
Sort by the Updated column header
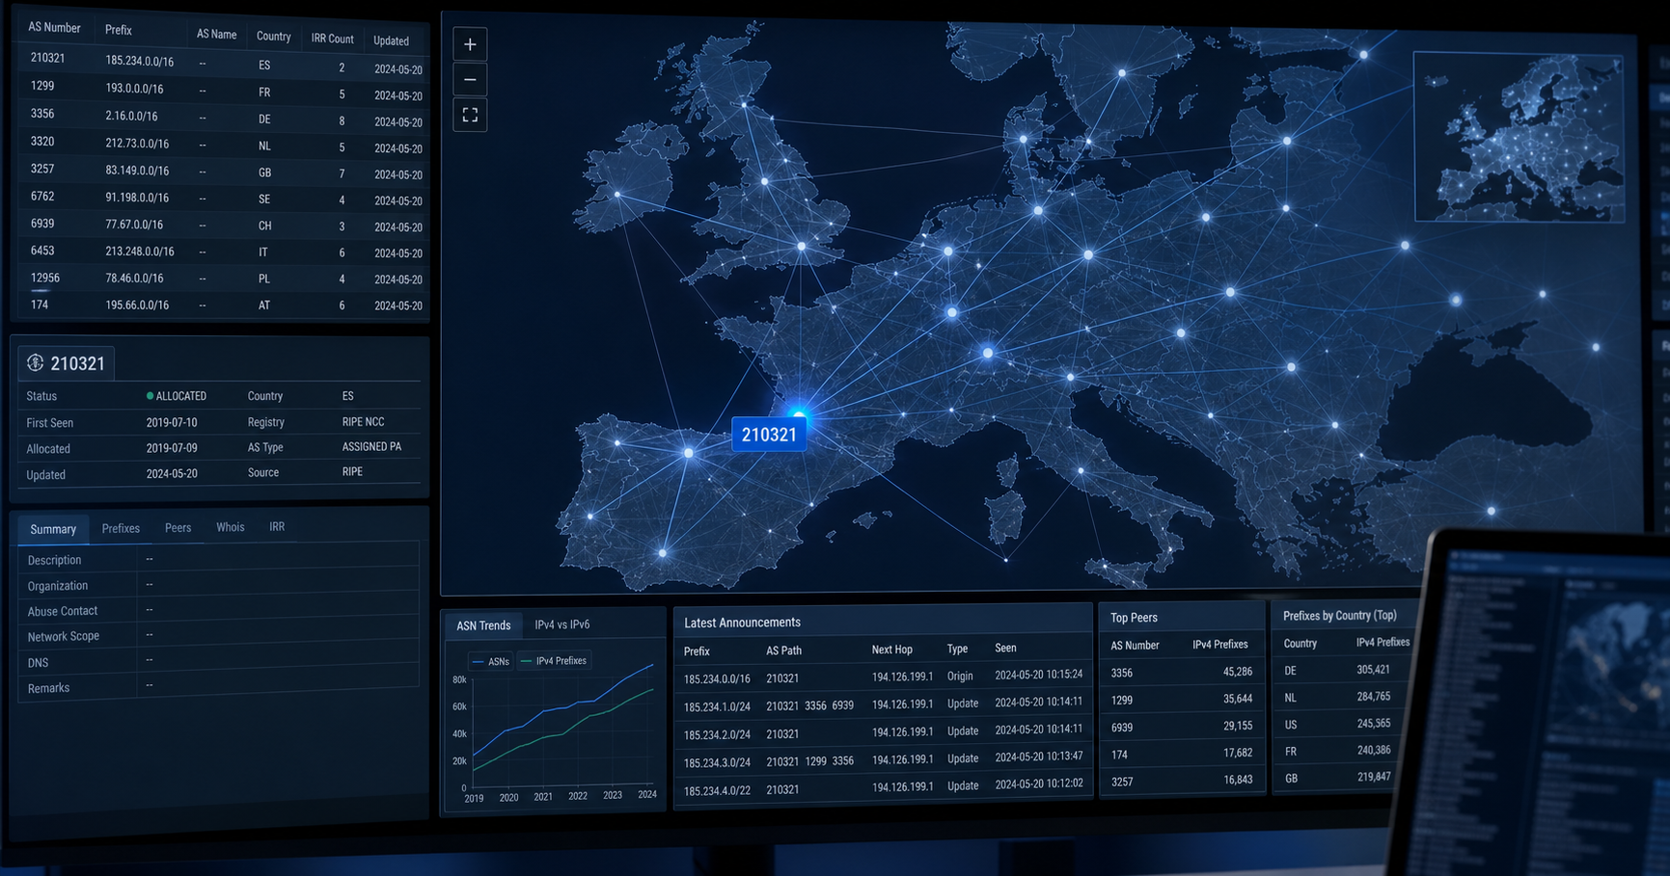pyautogui.click(x=391, y=40)
